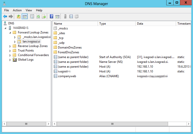Click the Back arrow toolbar icon
The width and height of the screenshot is (193, 134).
(5, 16)
